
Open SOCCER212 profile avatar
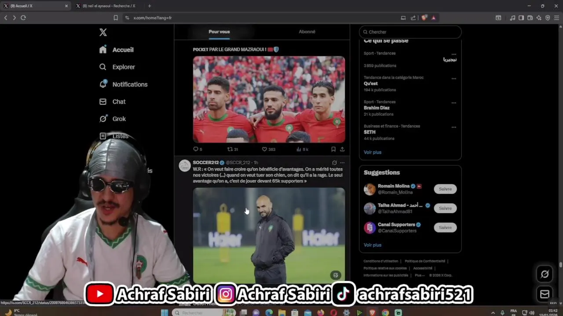pos(185,165)
